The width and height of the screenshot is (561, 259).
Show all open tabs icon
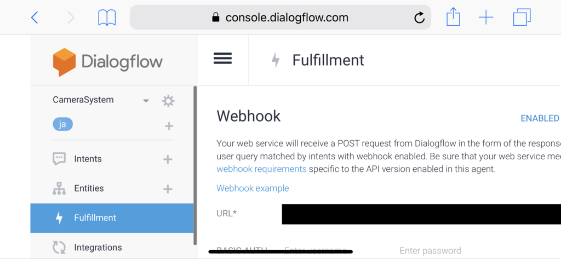(x=522, y=17)
